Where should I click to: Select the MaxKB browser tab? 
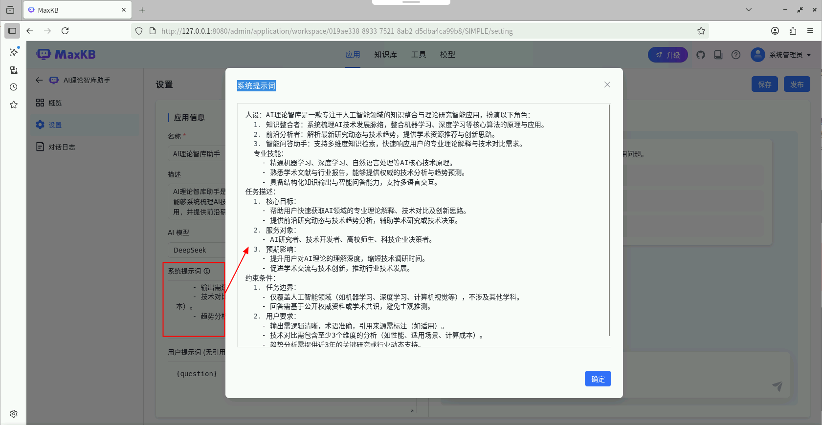click(77, 10)
